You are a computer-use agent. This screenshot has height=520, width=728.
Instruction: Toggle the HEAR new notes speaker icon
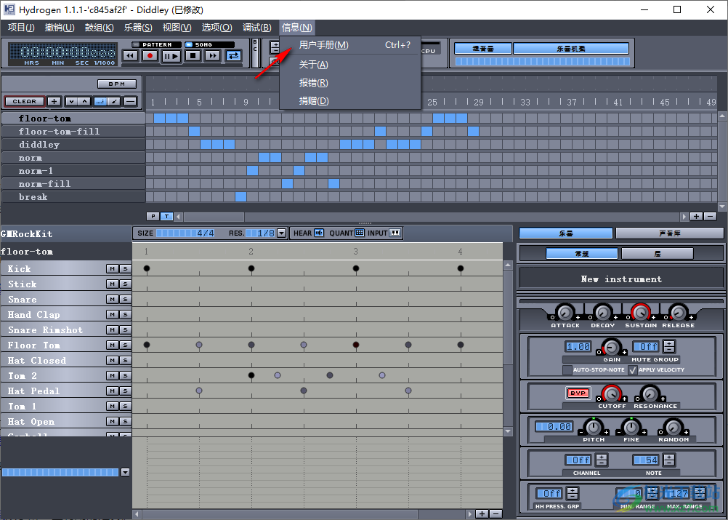pos(319,233)
